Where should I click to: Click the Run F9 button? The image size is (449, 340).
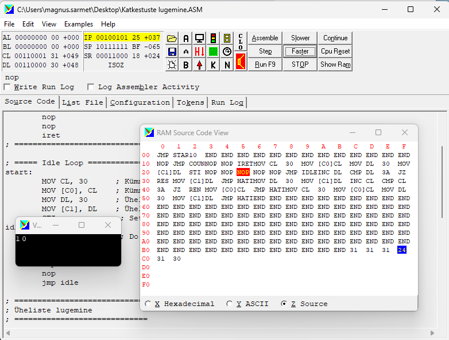point(265,64)
